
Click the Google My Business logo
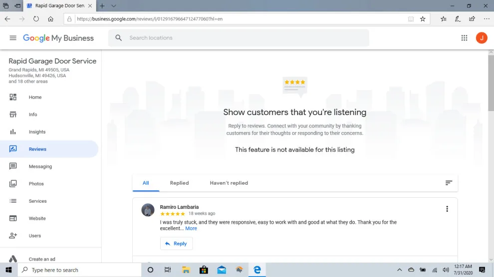58,38
